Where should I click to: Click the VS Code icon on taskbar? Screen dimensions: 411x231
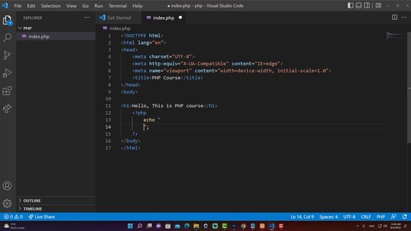pyautogui.click(x=272, y=226)
